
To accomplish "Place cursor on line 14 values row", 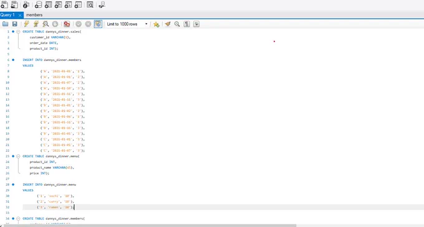I will pyautogui.click(x=62, y=105).
